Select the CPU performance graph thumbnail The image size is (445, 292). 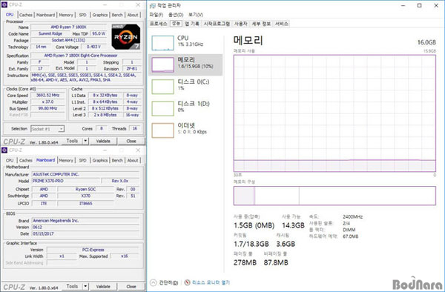(162, 43)
